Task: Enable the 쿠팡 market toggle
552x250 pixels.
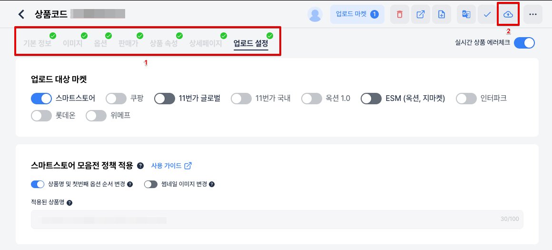Action: coord(116,99)
